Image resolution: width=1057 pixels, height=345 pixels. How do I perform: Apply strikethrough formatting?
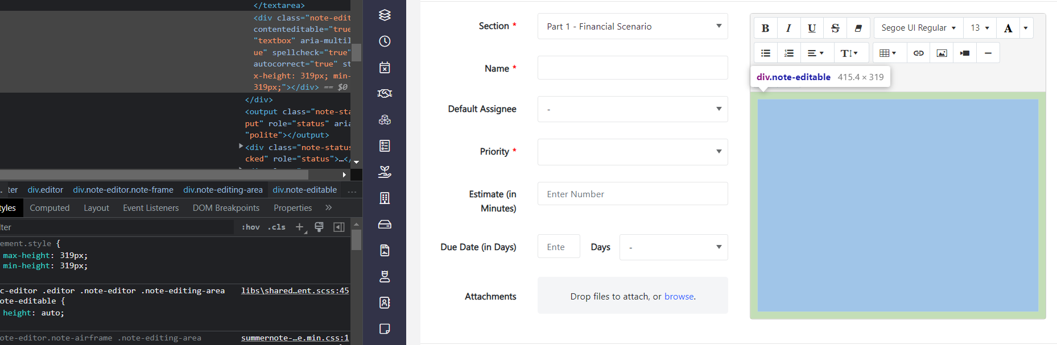click(835, 27)
